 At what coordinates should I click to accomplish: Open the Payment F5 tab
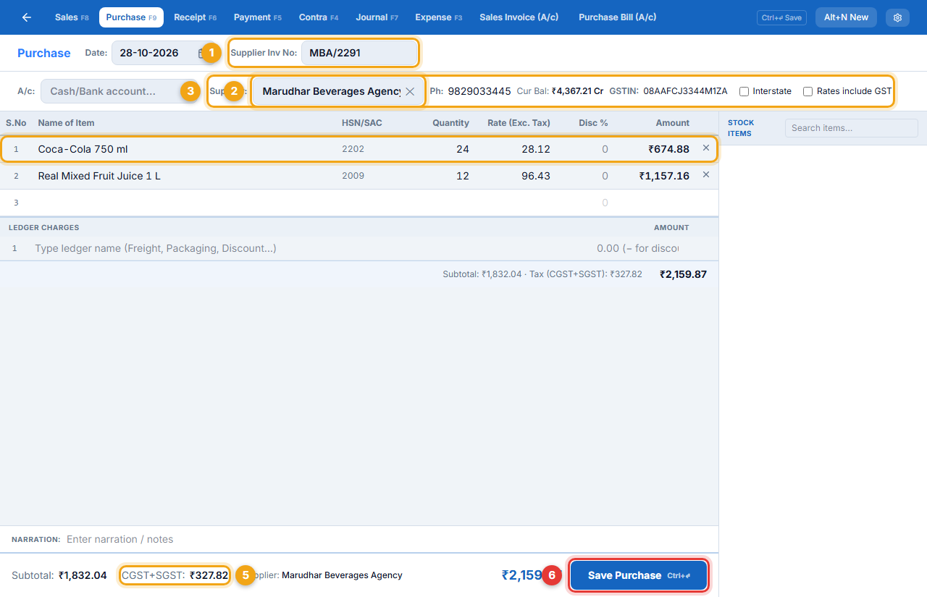[257, 17]
